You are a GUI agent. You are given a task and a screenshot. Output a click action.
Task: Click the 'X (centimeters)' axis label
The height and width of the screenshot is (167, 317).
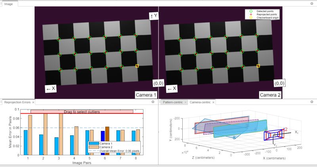point(275,158)
